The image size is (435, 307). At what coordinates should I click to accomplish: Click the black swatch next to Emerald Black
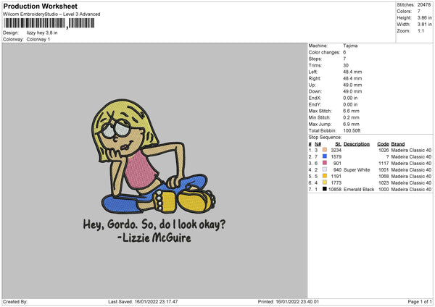pos(325,189)
